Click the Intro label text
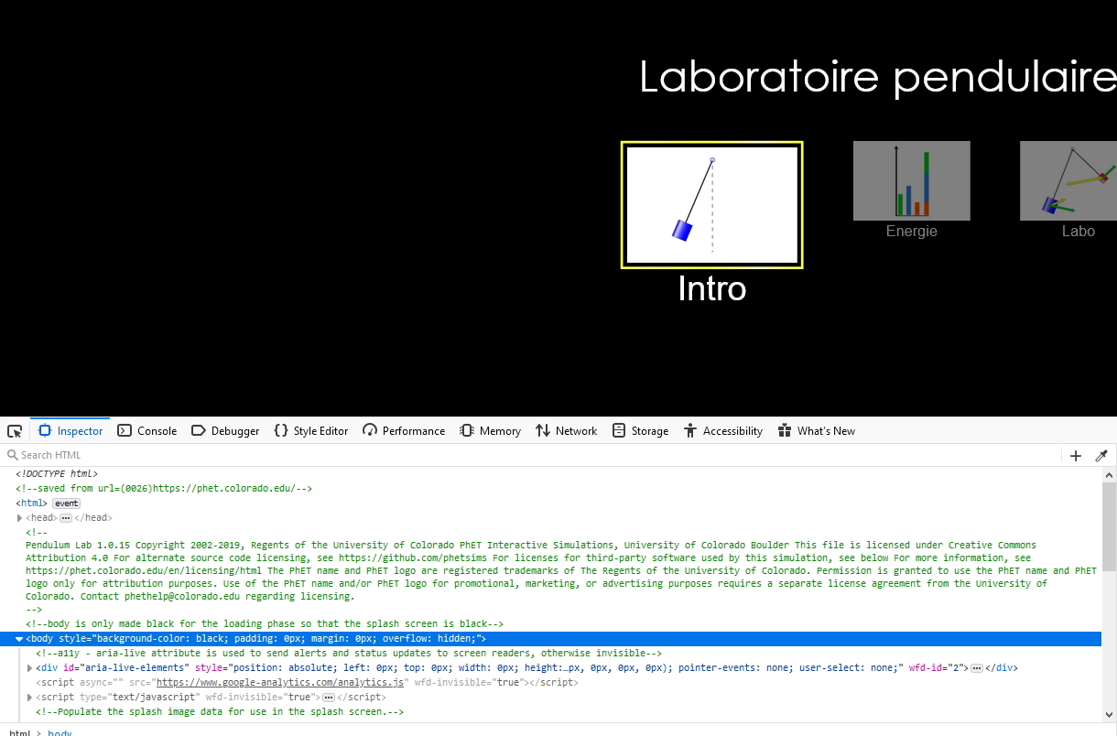Viewport: 1117px width, 736px height. click(712, 289)
